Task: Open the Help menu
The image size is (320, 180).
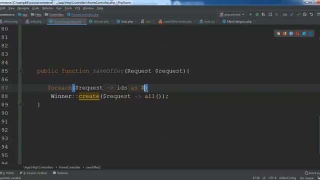Action: click(x=100, y=8)
